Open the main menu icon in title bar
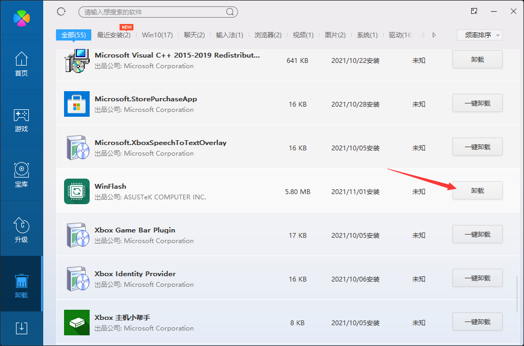Viewport: 524px width, 346px height. click(474, 11)
